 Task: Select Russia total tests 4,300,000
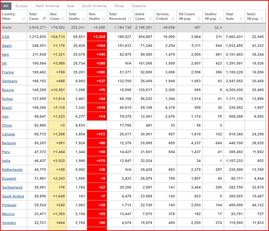[234, 90]
